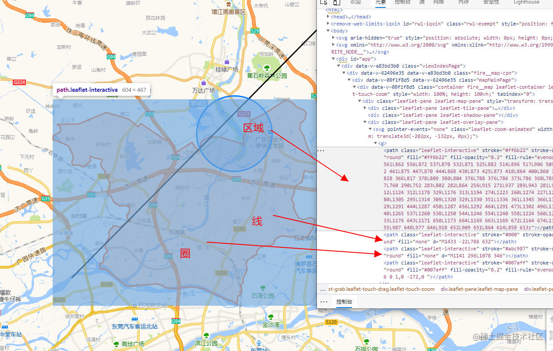Click the mall icon at 高埗广场
The height and width of the screenshot is (351, 553).
[116, 344]
